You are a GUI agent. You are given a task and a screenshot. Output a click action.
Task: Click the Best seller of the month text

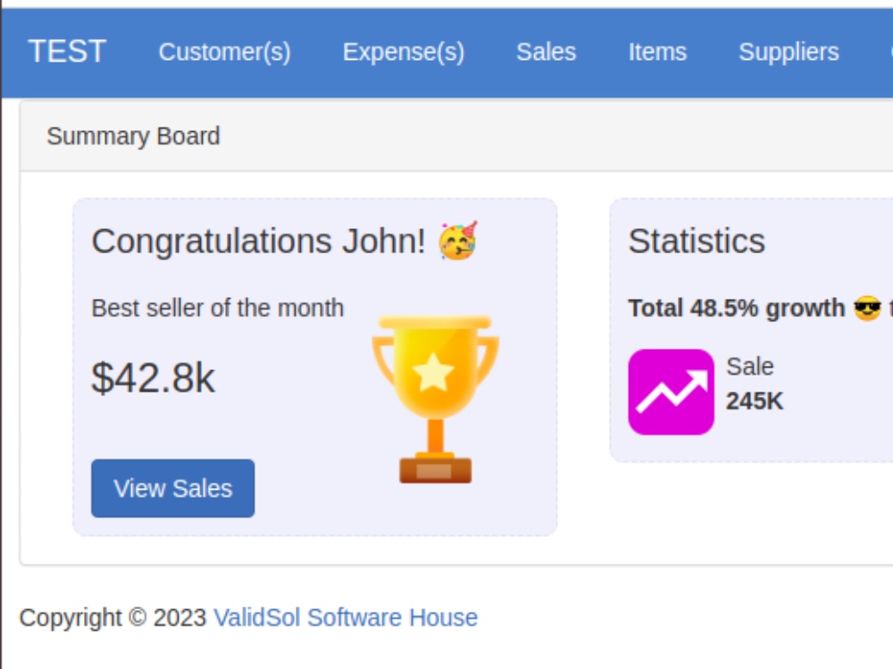pyautogui.click(x=218, y=309)
